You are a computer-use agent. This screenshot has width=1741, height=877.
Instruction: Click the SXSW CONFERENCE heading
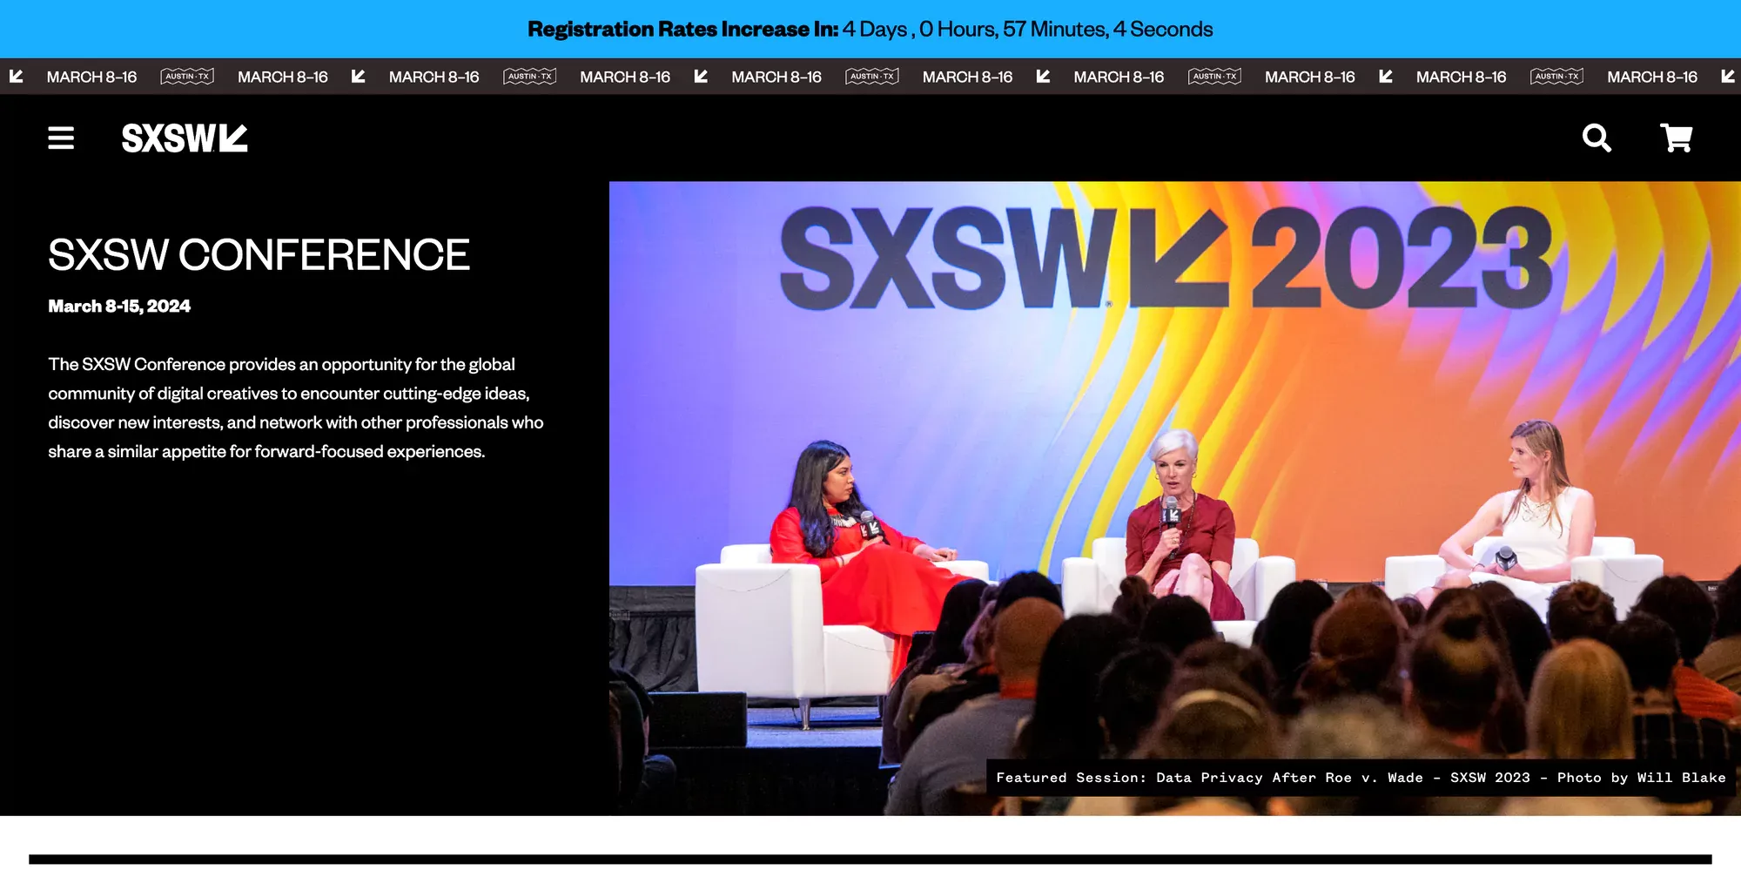(x=259, y=255)
